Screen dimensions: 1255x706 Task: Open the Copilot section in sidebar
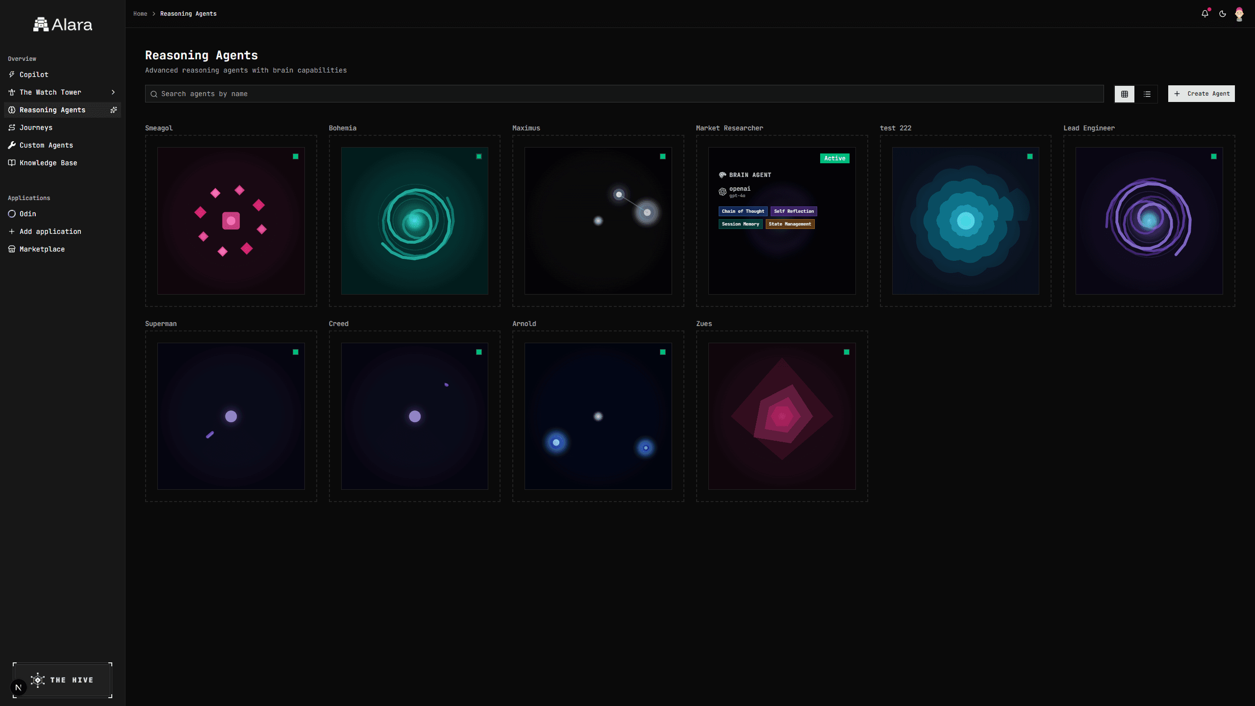click(x=34, y=75)
